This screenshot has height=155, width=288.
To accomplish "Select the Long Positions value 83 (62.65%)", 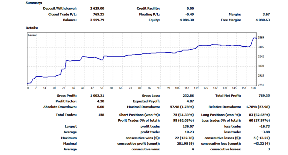I will pos(259,115).
